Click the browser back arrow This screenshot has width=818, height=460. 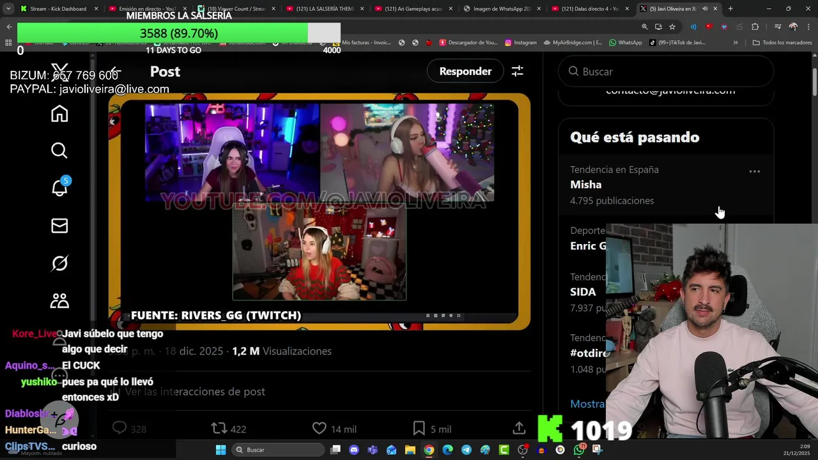(9, 27)
